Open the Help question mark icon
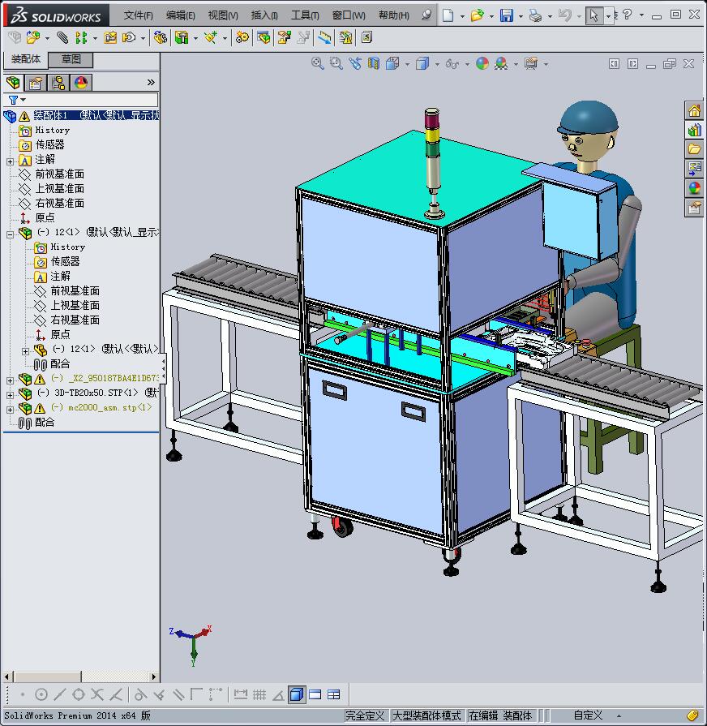The height and width of the screenshot is (726, 707). [627, 15]
